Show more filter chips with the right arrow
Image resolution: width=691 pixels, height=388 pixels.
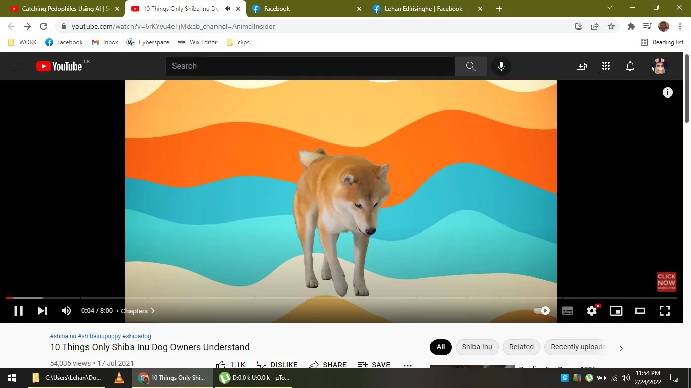click(x=621, y=348)
